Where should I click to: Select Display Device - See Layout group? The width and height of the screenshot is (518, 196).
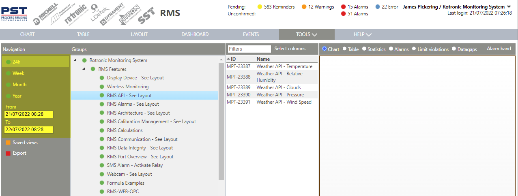135,78
